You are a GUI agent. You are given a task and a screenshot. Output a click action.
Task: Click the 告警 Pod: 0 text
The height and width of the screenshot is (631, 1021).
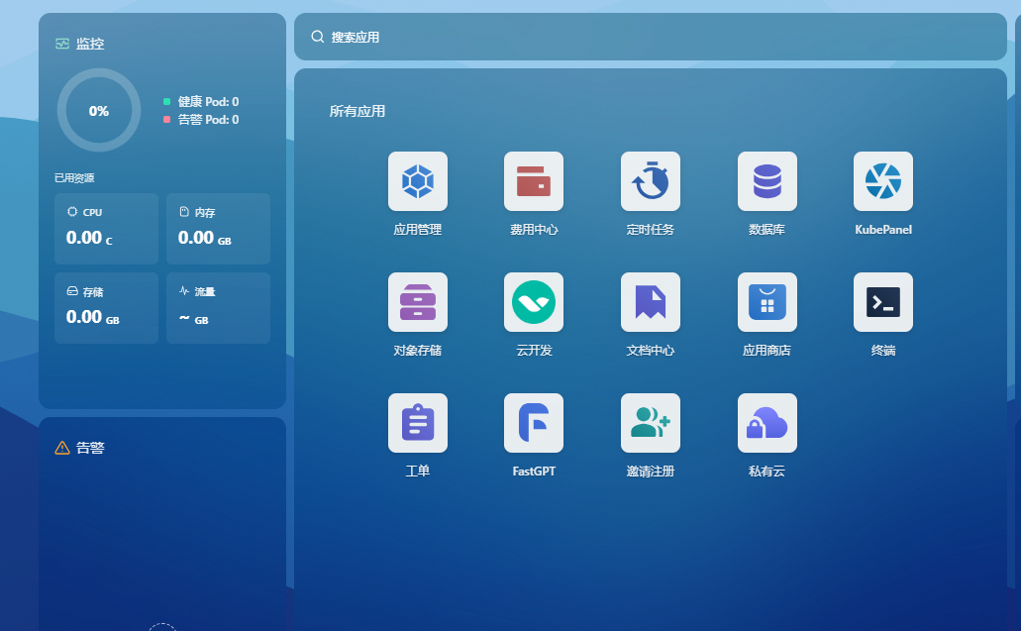[208, 119]
